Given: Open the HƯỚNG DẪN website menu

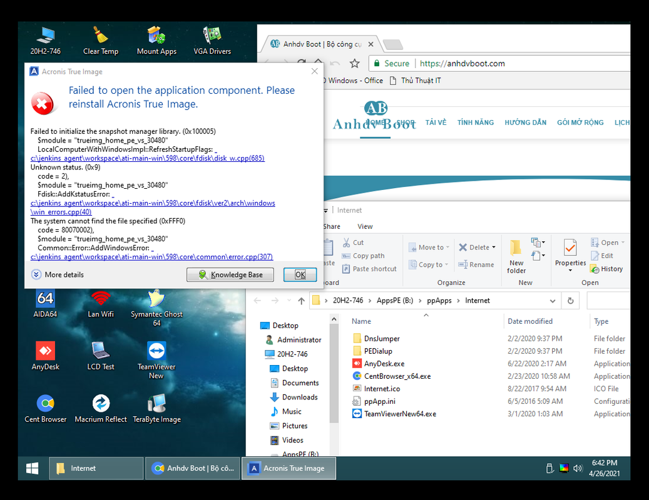Looking at the screenshot, I should point(525,122).
